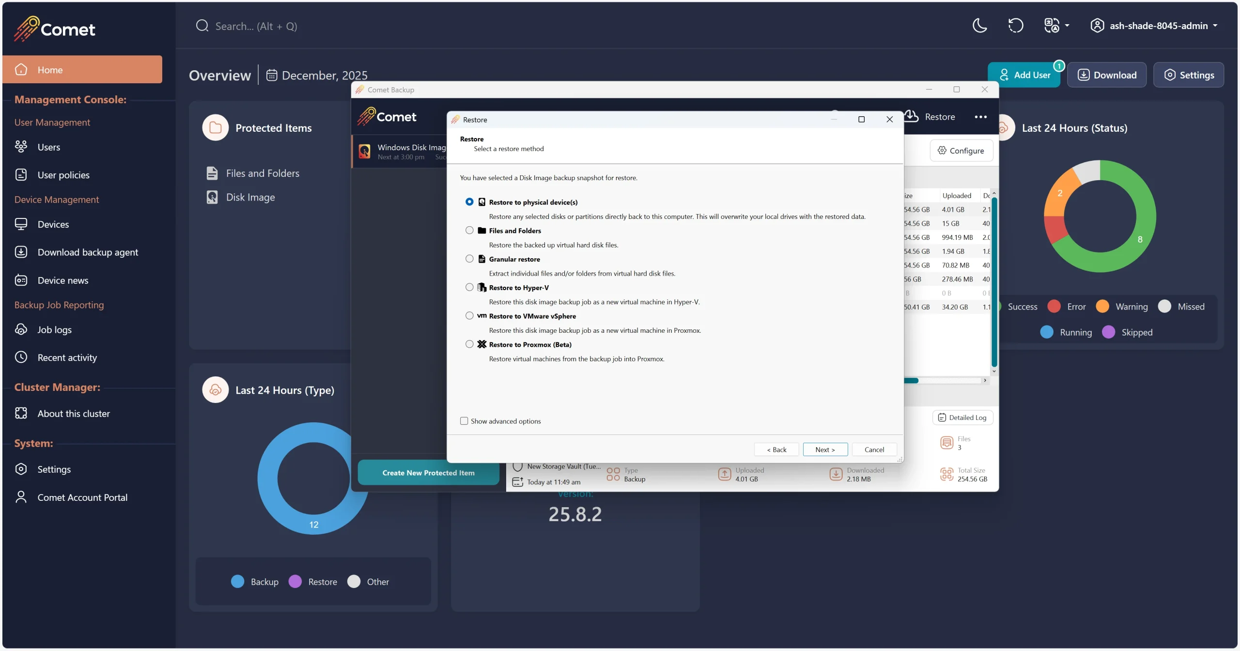Viewport: 1240px width, 651px height.
Task: Click the purple Skipped legend swatch
Action: pos(1108,332)
